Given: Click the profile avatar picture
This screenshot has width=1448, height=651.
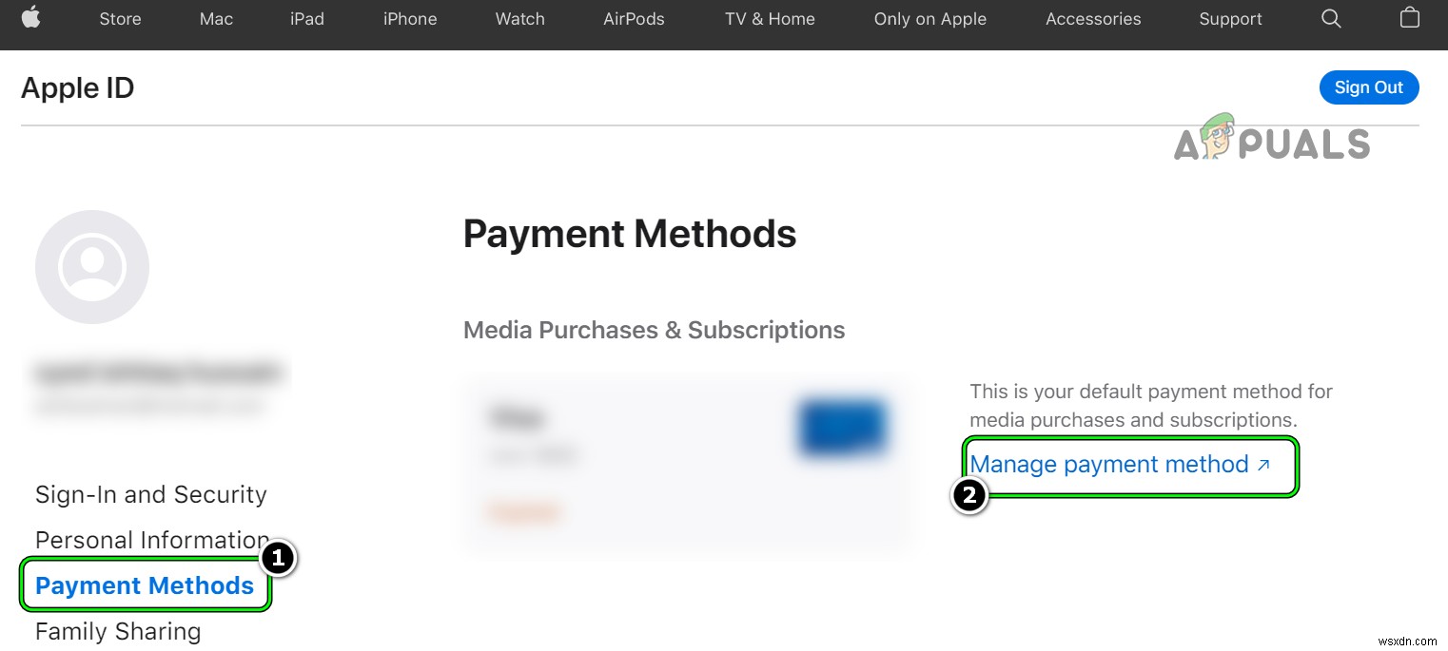Looking at the screenshot, I should (x=91, y=266).
